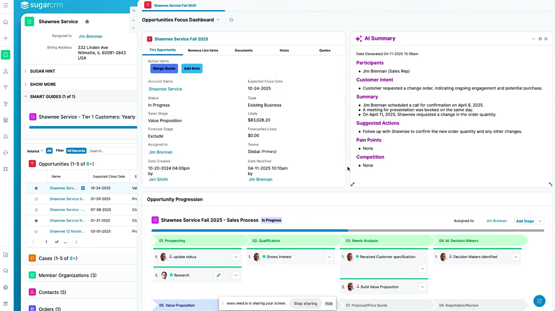Click the Smart Guide purple icon

pos(32,117)
